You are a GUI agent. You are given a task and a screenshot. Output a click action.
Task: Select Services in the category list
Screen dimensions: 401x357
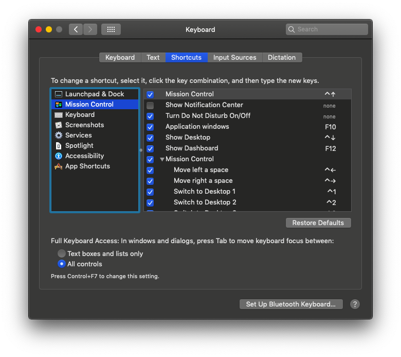[x=95, y=135]
